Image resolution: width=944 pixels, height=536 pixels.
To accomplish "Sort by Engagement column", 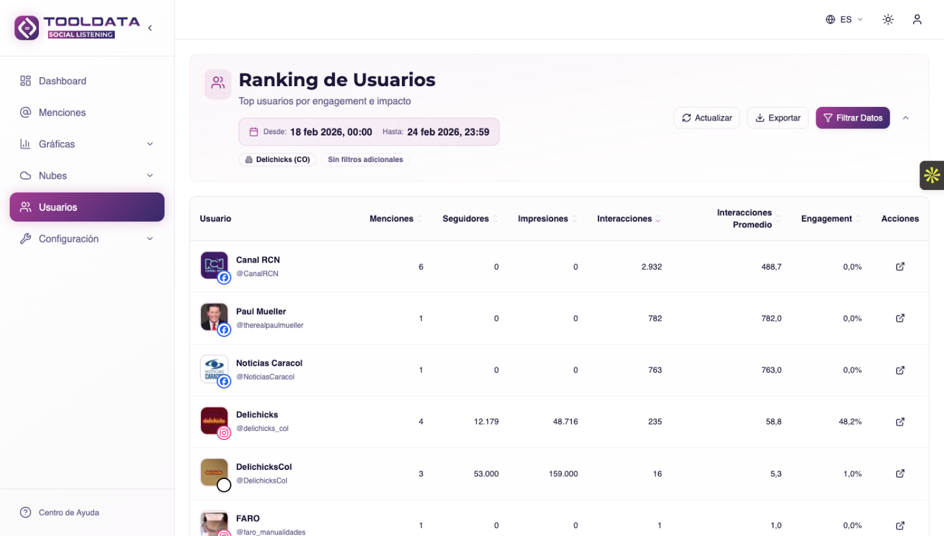I will 831,219.
